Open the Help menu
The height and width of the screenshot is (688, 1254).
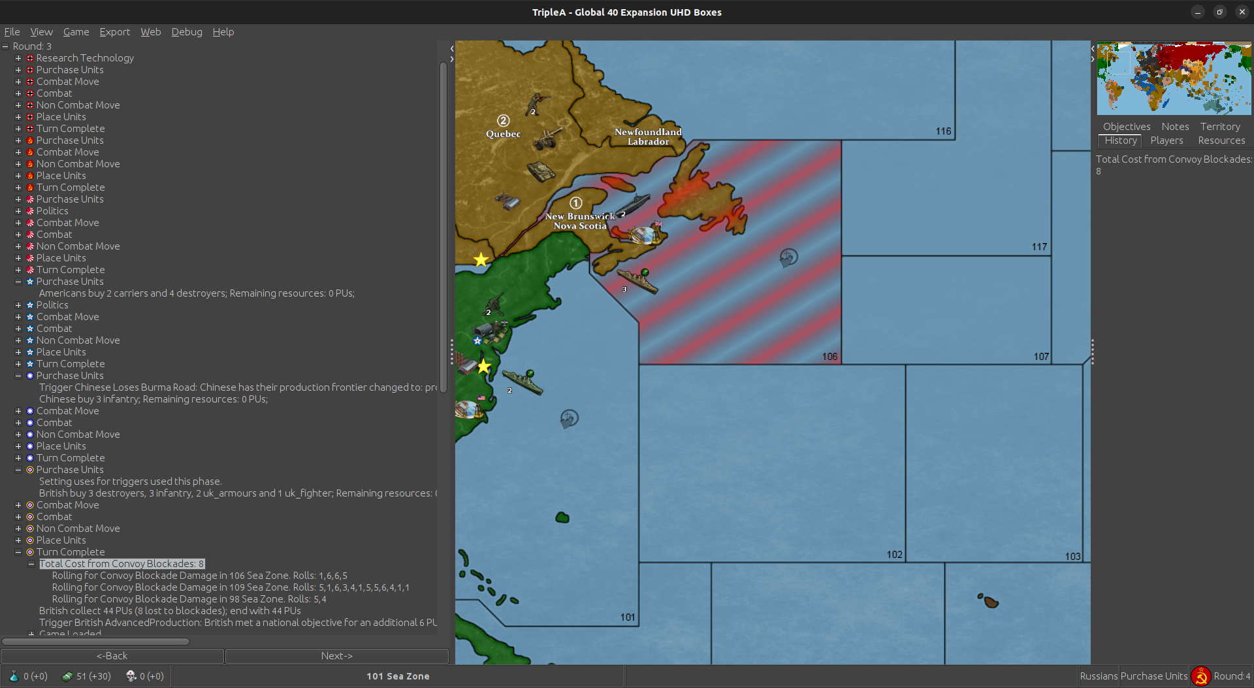click(223, 31)
